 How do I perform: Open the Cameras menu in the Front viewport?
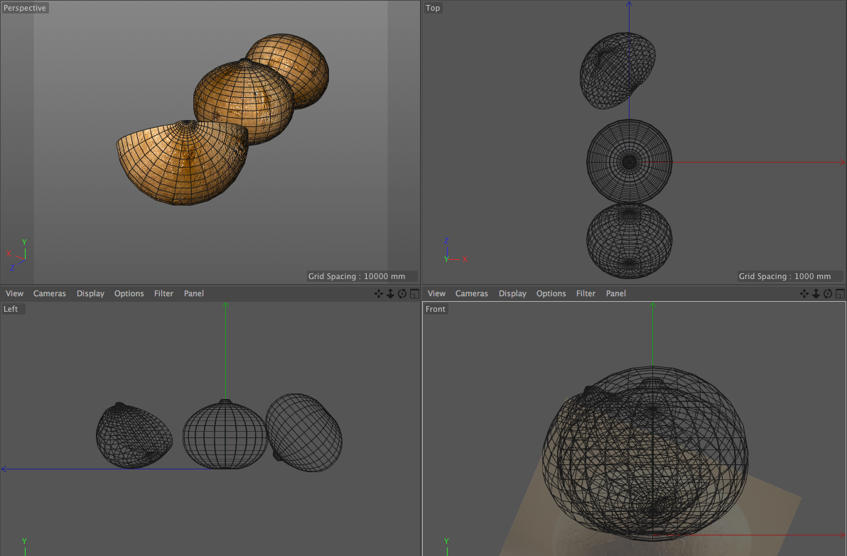click(x=472, y=293)
